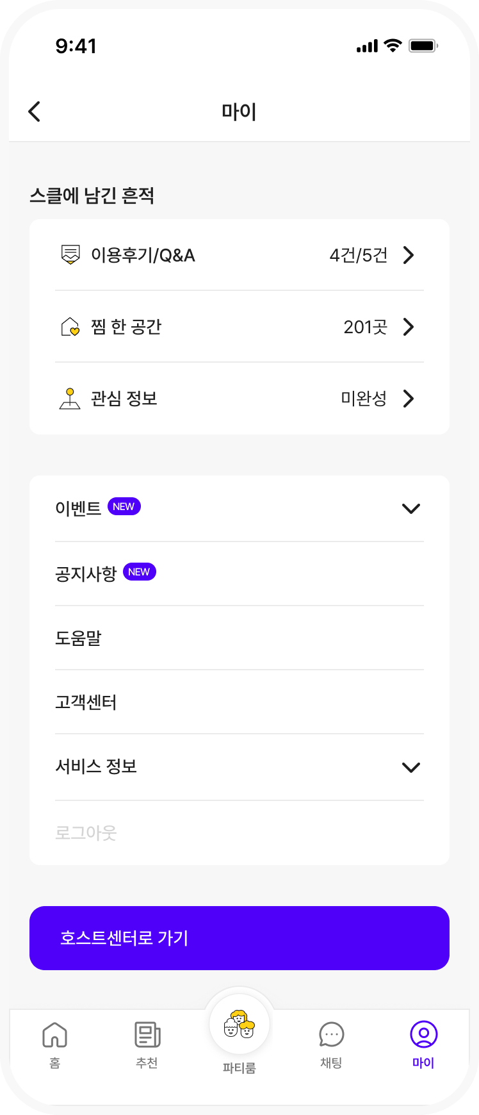Screen dimensions: 479x1115
Task: Select the 마이 profile icon
Action: (x=423, y=1034)
